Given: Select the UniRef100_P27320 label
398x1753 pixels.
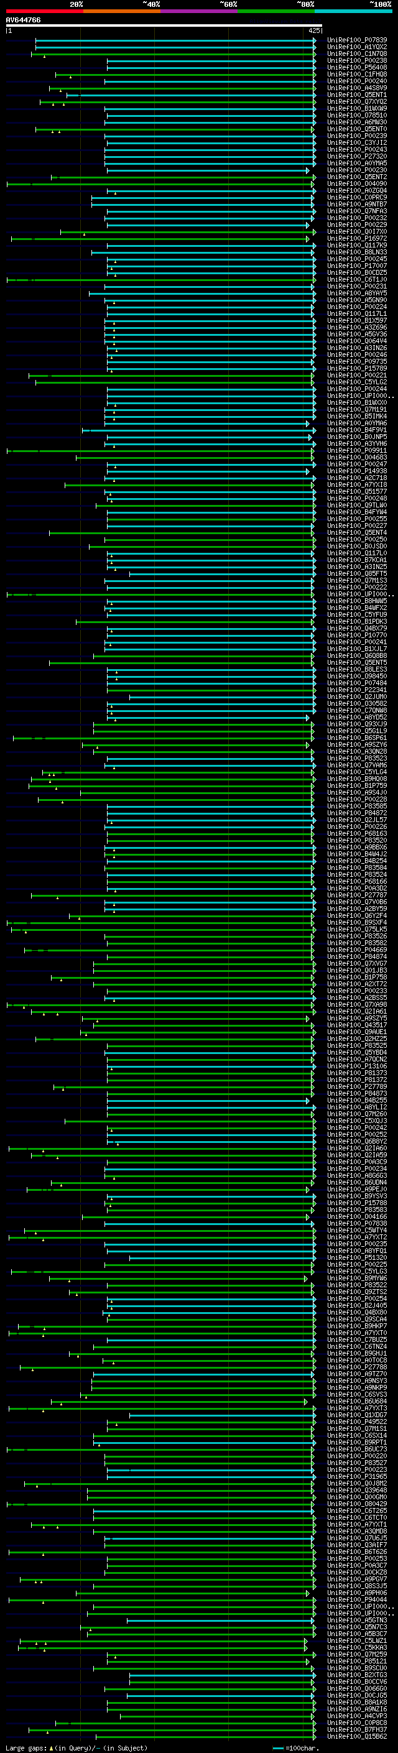Looking at the screenshot, I should 357,157.
